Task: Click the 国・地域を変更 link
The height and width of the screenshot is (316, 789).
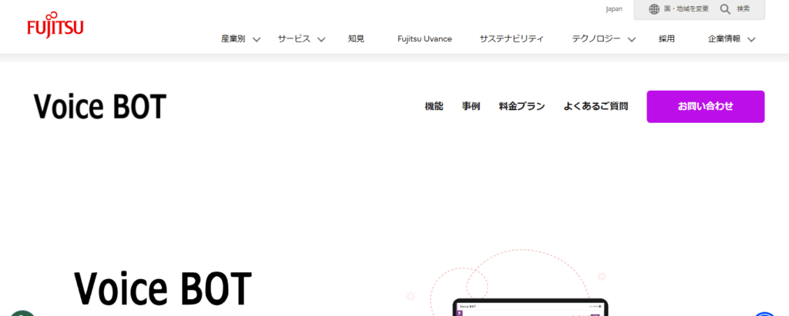Action: tap(687, 9)
